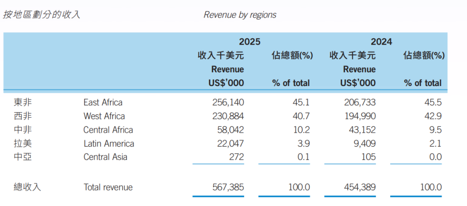
Task: Click West Africa 2024 revenue 194,990
Action: pos(359,116)
